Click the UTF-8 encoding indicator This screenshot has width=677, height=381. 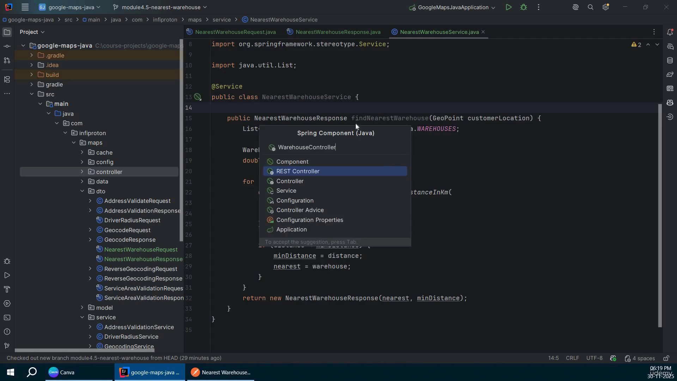point(594,358)
